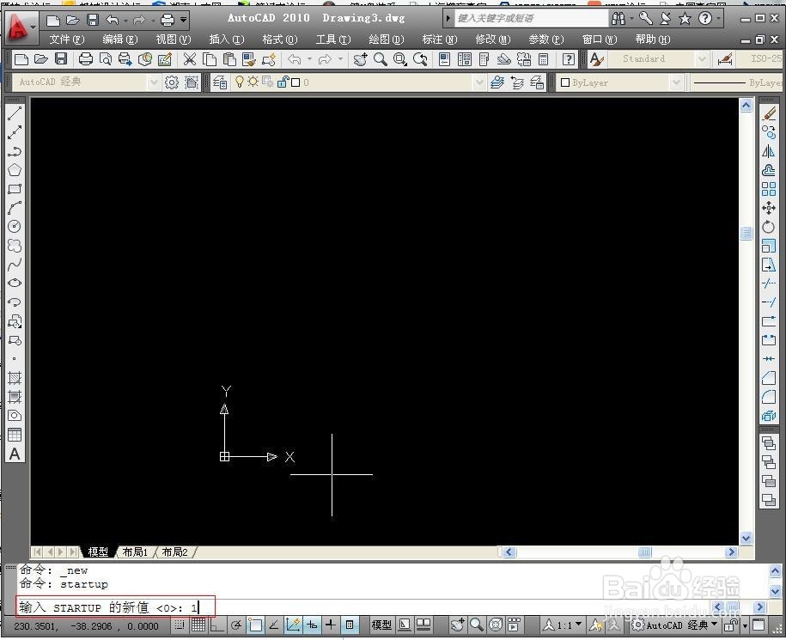
Task: Open the Text Style A icon
Action: 596,59
